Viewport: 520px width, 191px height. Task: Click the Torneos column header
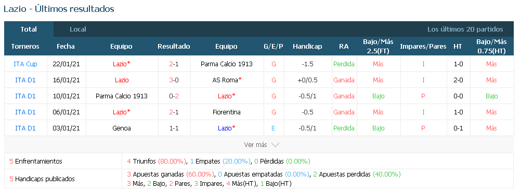(x=25, y=47)
